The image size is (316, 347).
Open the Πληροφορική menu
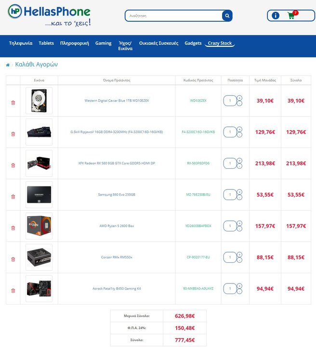tap(75, 43)
